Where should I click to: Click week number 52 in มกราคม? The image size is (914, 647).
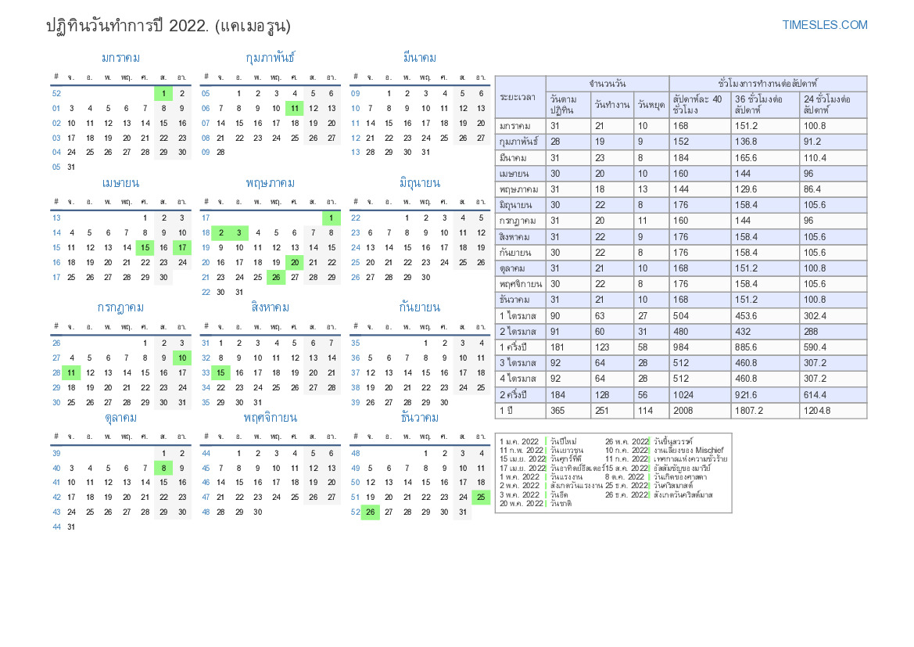[x=56, y=94]
